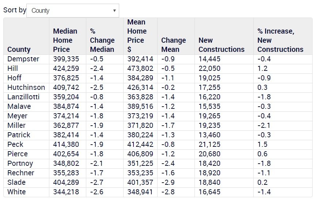The image size is (321, 206).
Task: Select Peck's median price 414,380
Action: (x=66, y=144)
